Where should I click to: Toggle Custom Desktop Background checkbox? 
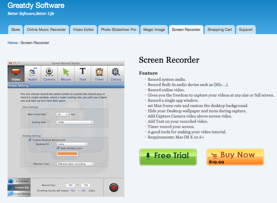click(30, 140)
